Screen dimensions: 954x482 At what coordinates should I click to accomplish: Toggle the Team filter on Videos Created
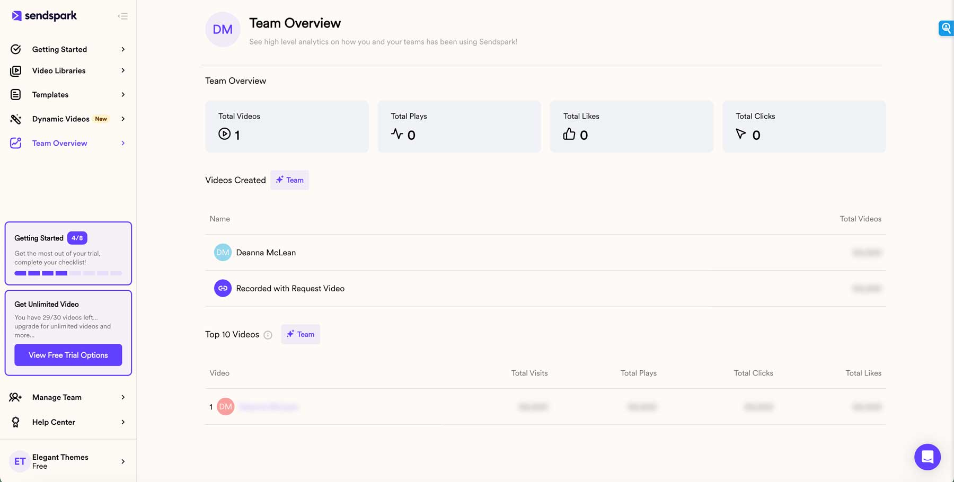coord(289,180)
